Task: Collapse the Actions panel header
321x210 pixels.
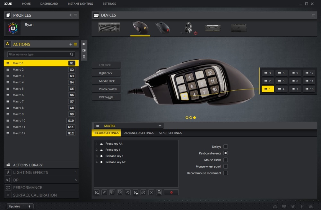Action: point(22,44)
